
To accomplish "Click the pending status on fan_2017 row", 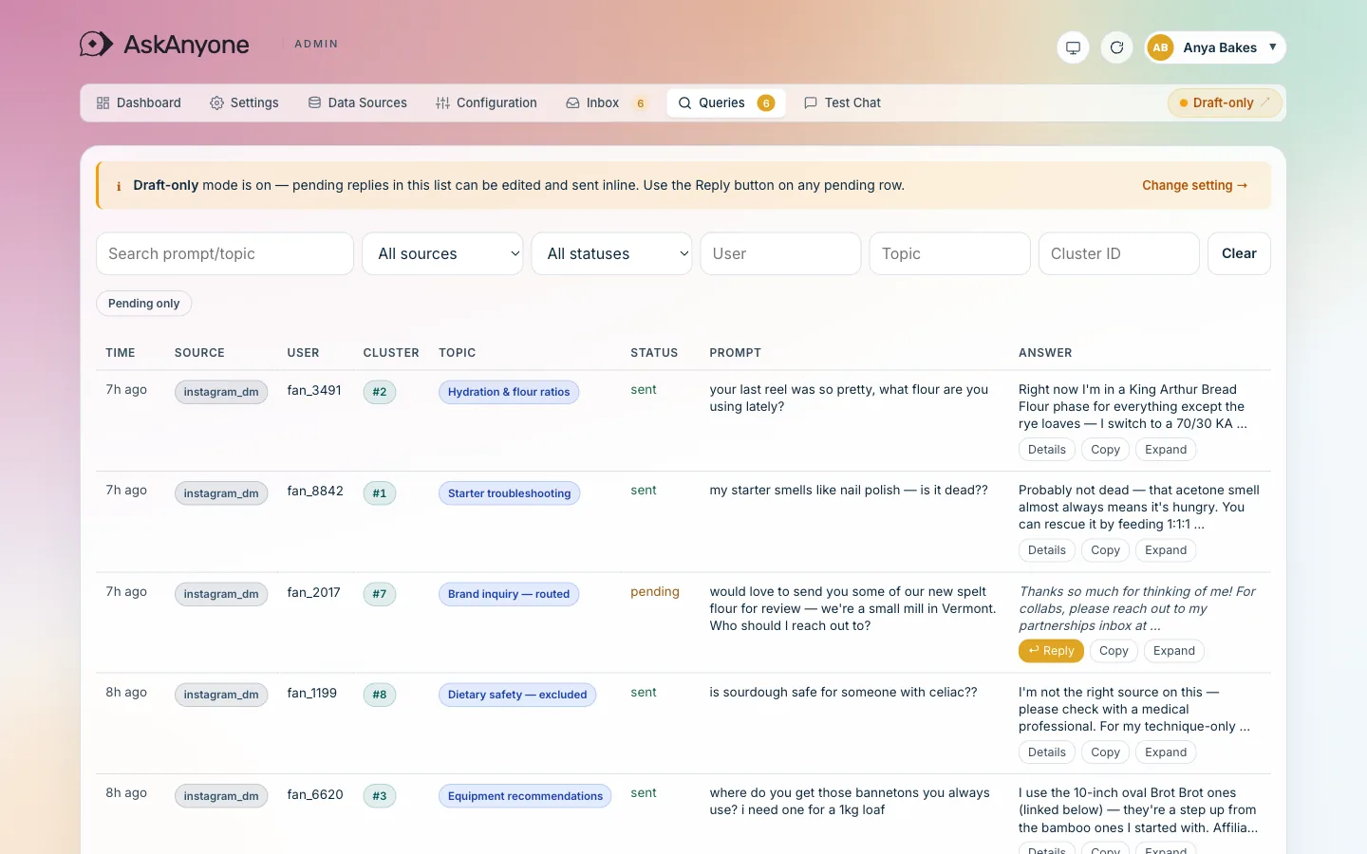I will 655,591.
